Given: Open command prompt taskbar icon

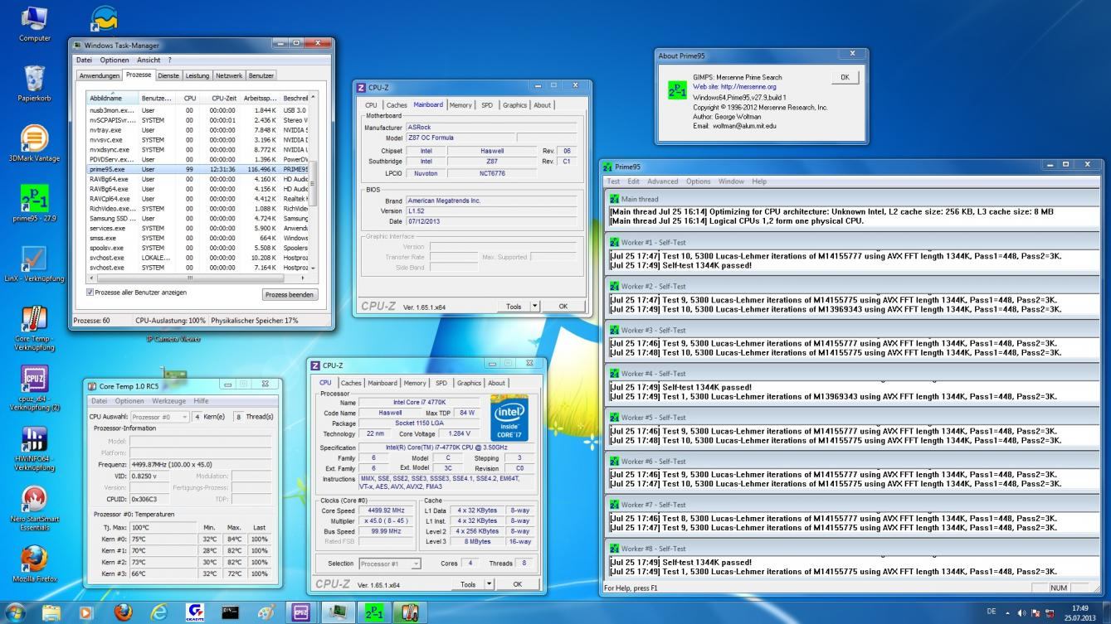Looking at the screenshot, I should click(x=231, y=612).
